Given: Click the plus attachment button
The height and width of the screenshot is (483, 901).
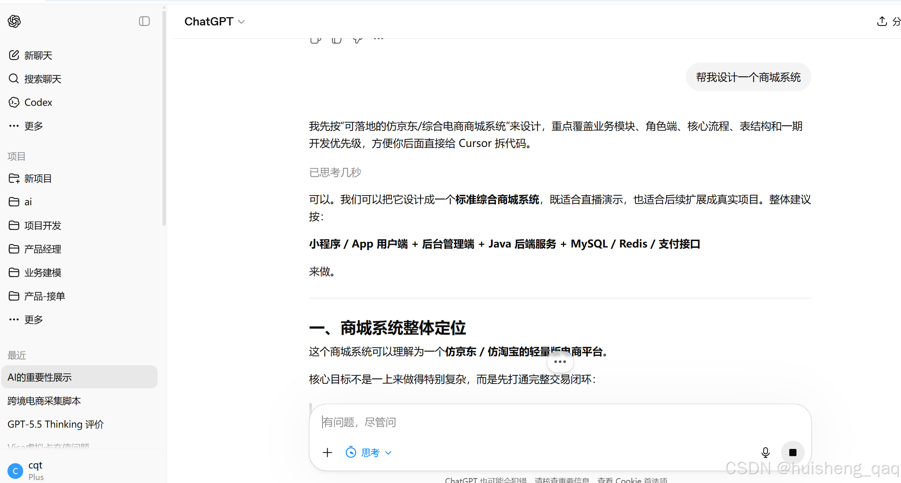Looking at the screenshot, I should (327, 452).
